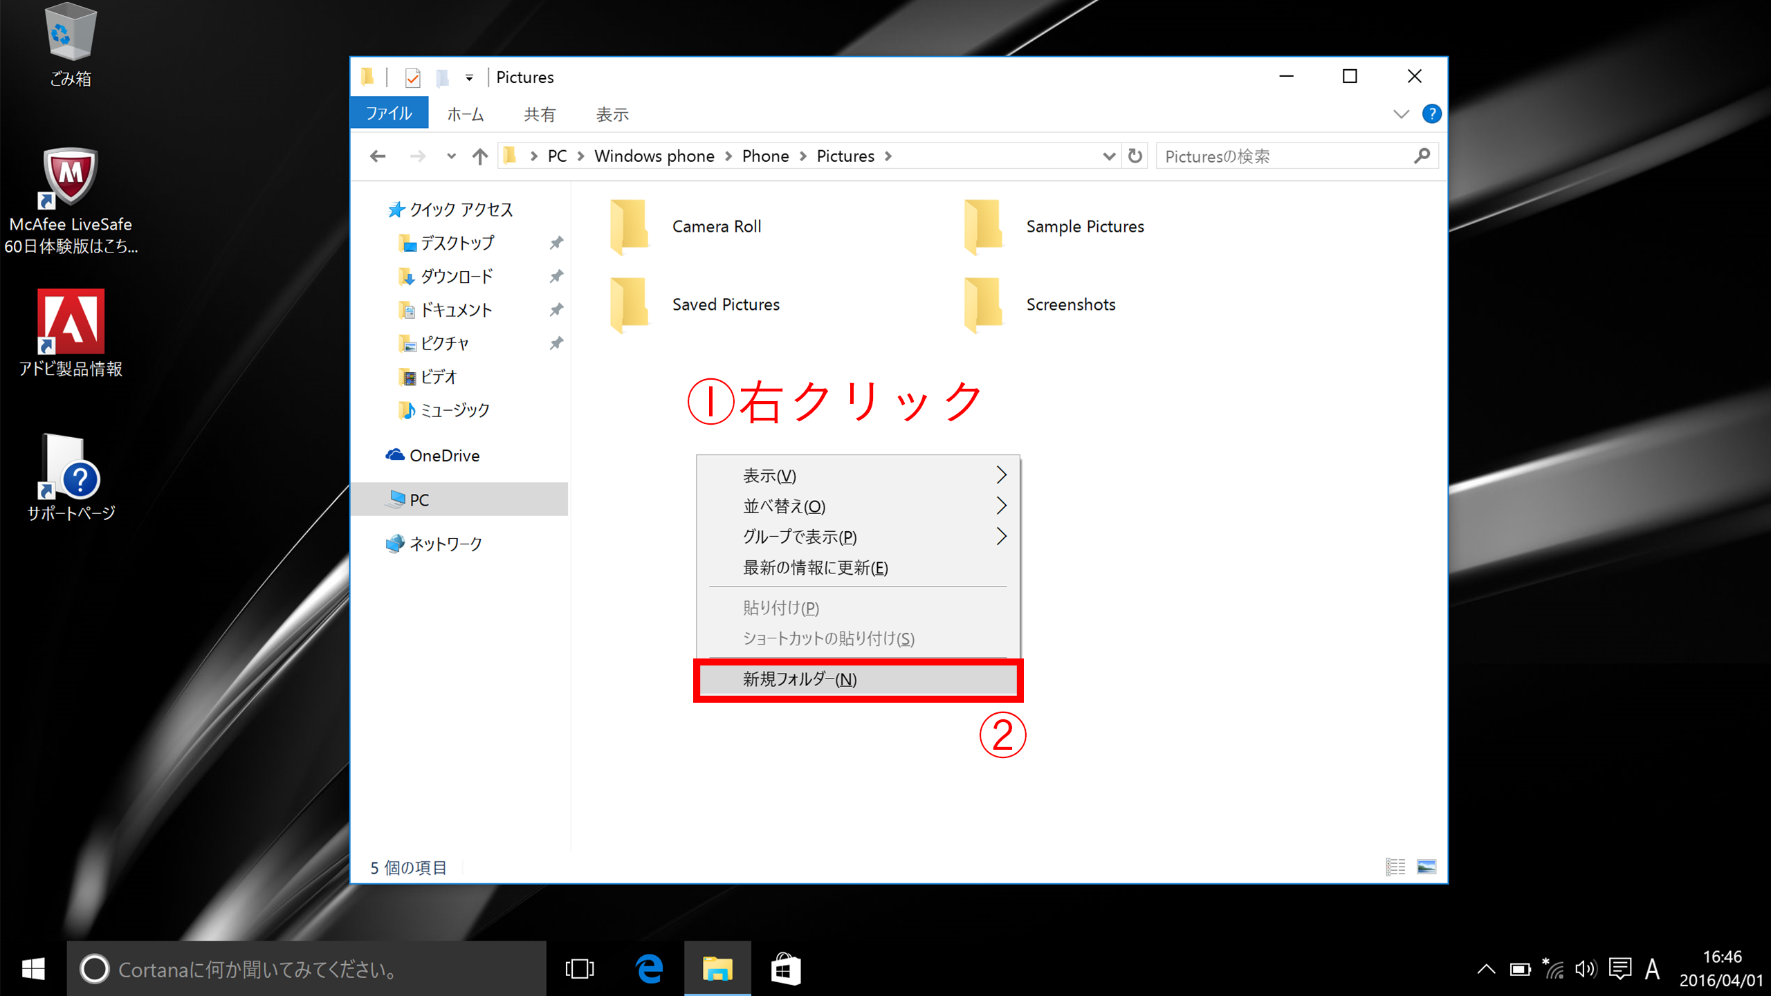
Task: Select ドキュメント in the navigation pane
Action: (x=446, y=310)
